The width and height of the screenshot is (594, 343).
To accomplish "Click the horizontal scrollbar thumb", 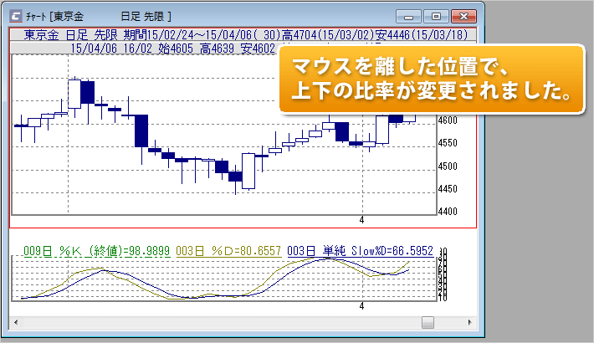I will [x=428, y=321].
